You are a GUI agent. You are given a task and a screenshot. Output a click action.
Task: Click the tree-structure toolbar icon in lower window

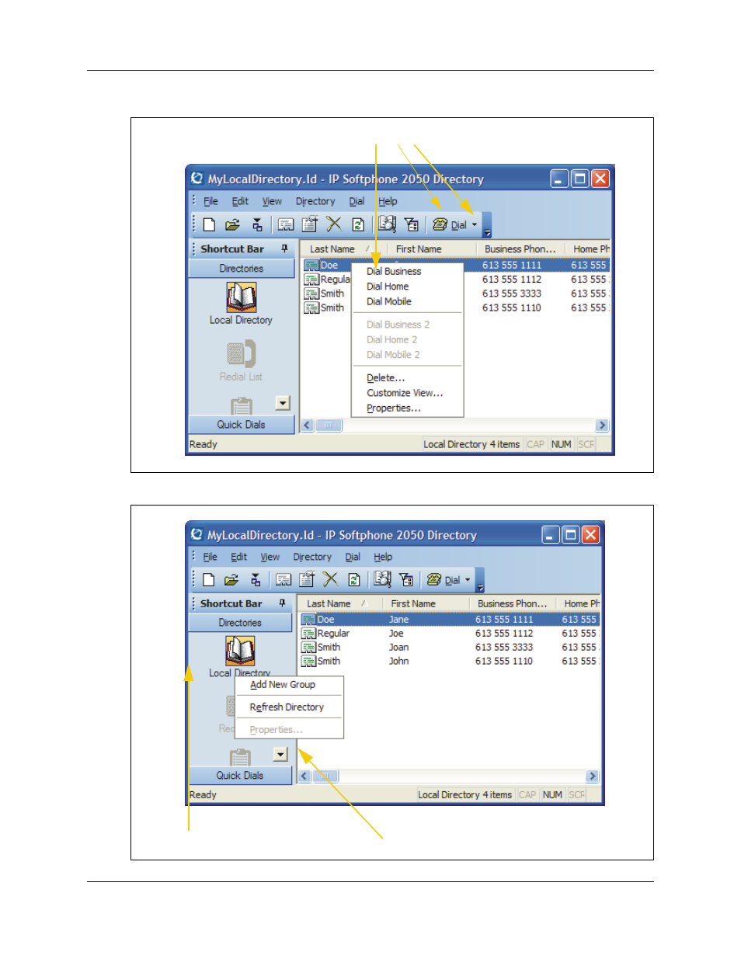[x=256, y=579]
